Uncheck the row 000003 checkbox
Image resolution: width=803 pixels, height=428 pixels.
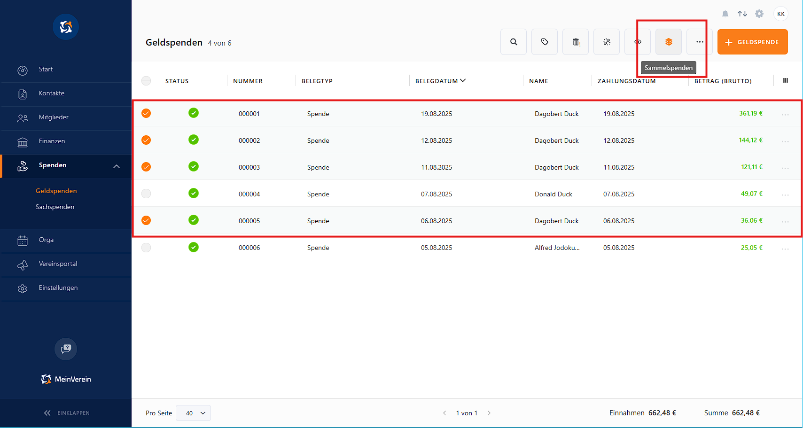tap(146, 167)
